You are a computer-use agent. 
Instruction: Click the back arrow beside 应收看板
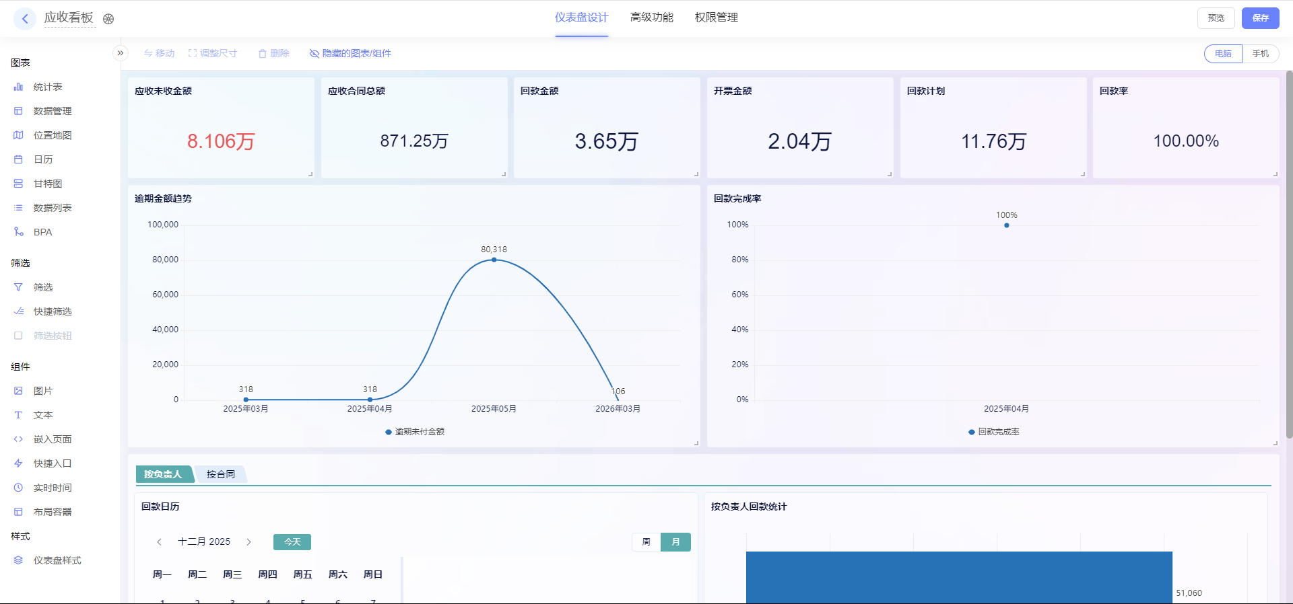[25, 18]
